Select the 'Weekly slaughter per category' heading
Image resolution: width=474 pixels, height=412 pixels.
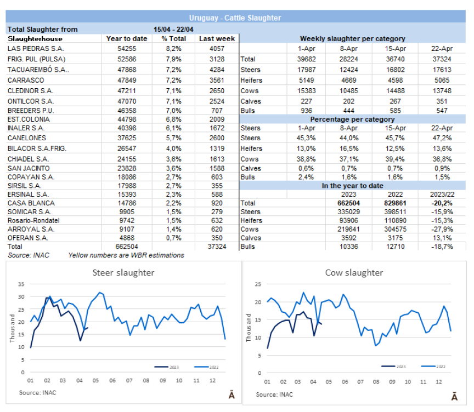click(352, 39)
